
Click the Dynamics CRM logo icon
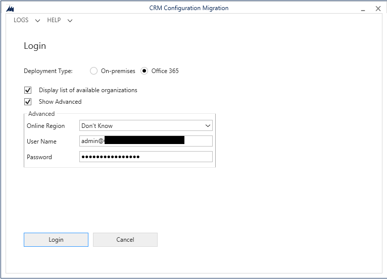[x=10, y=9]
